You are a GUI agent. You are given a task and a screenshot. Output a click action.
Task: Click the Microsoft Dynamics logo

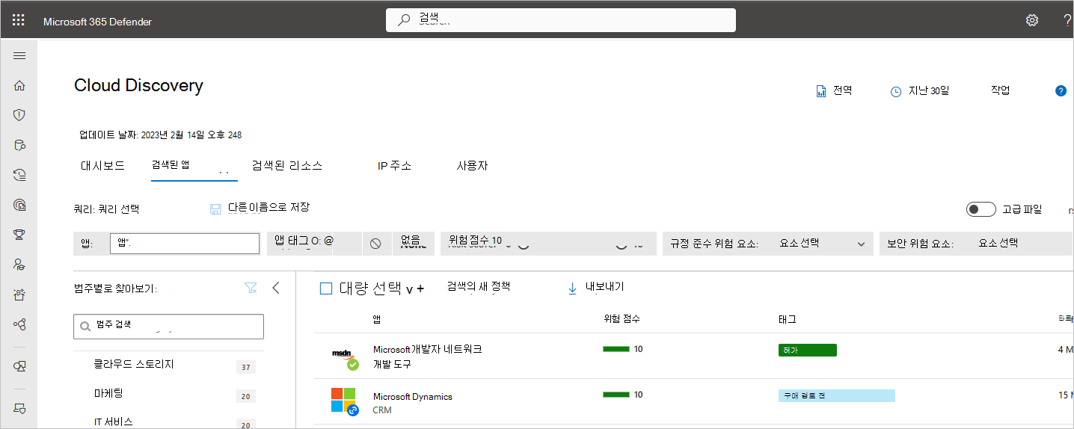point(345,401)
